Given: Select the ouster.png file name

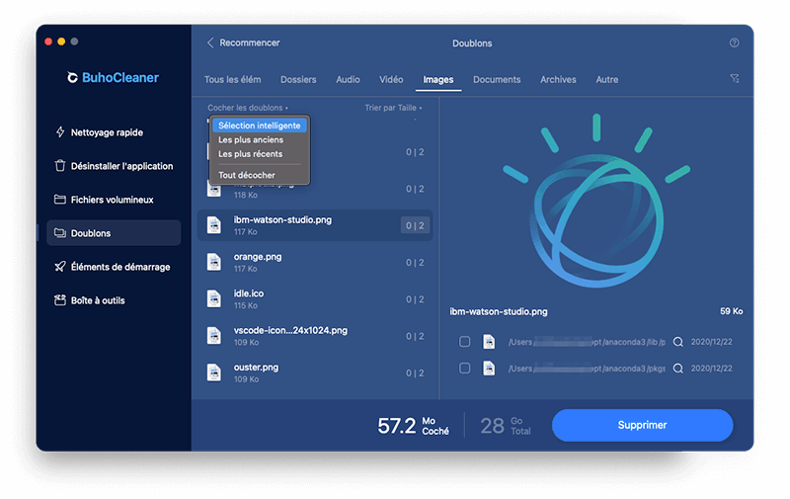Looking at the screenshot, I should click(x=256, y=367).
